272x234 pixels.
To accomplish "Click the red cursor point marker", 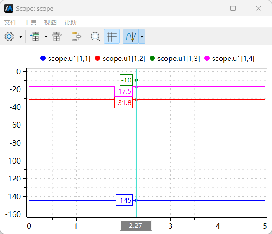I will (x=136, y=100).
